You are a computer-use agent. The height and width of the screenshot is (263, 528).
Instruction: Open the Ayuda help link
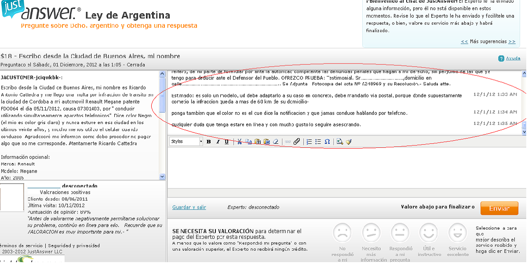point(513,58)
